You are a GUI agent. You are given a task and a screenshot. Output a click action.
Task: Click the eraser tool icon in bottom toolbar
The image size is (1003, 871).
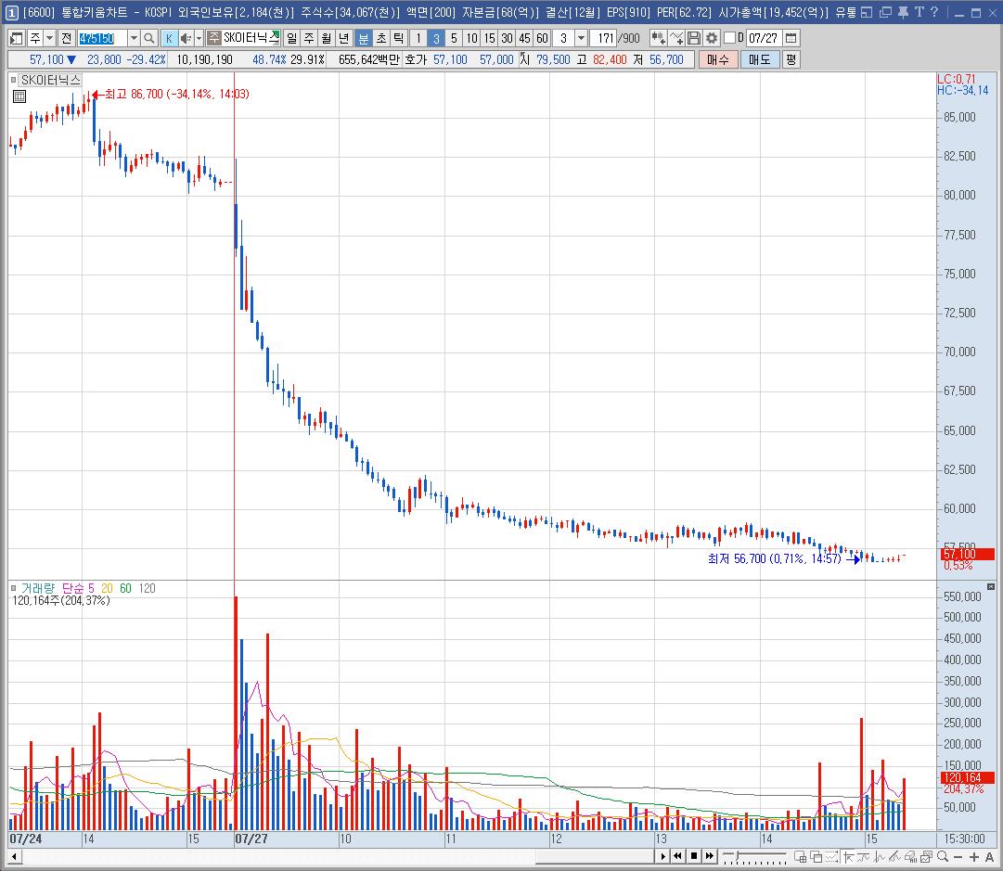911,856
